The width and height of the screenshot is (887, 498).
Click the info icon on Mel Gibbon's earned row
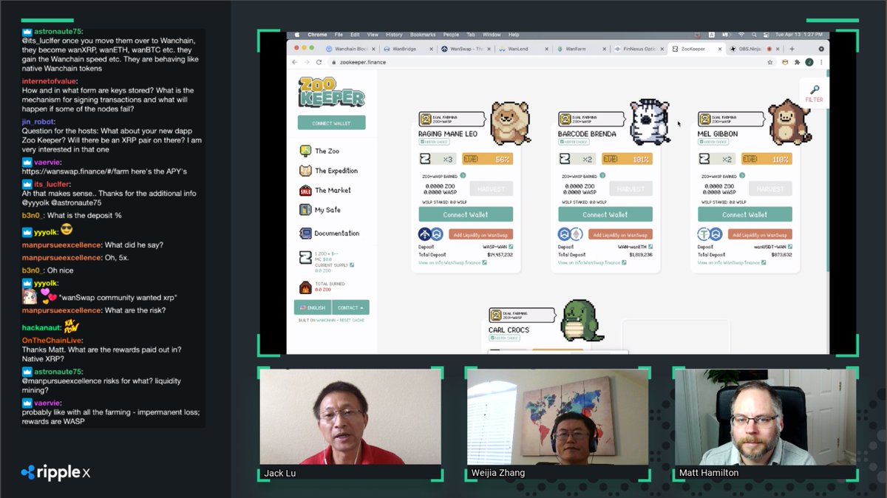743,176
